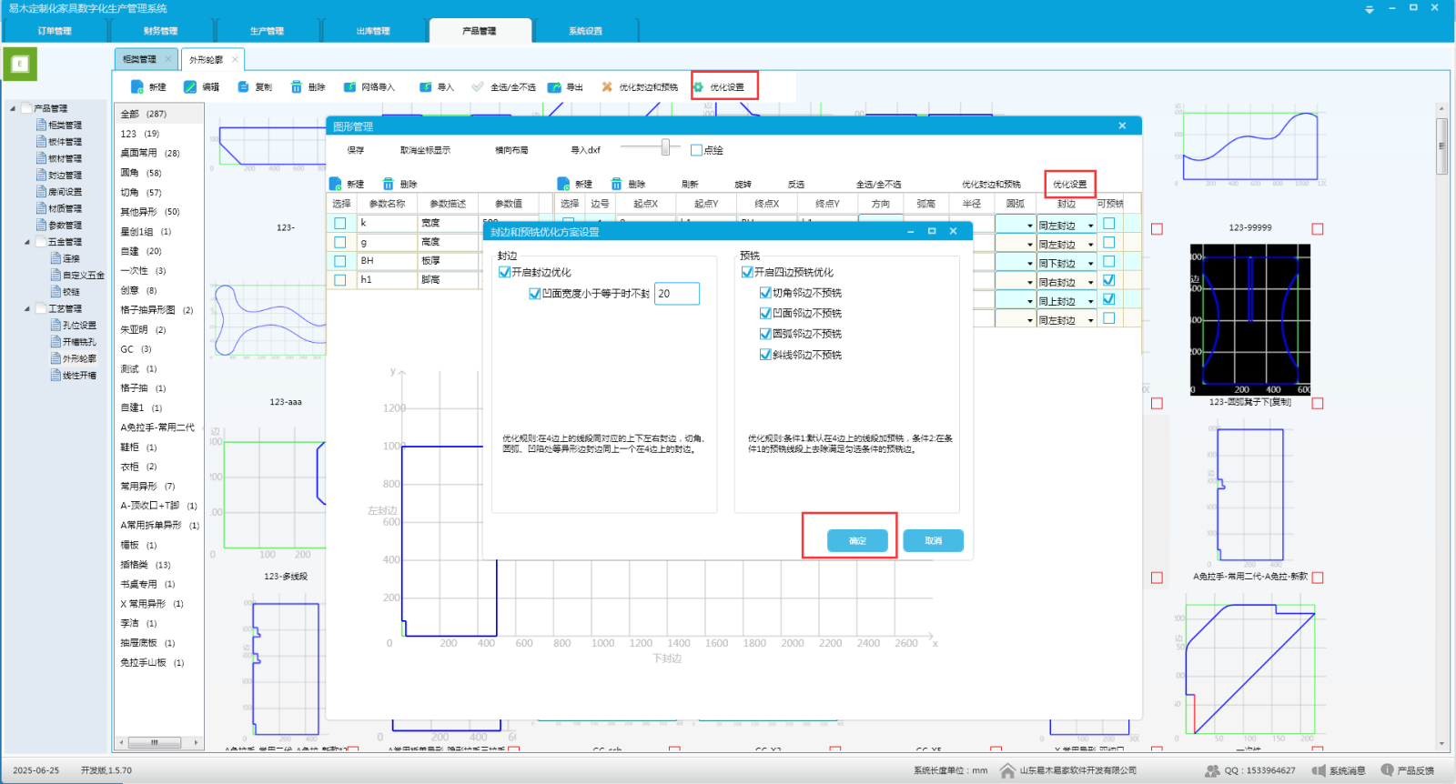Image resolution: width=1456 pixels, height=784 pixels.
Task: Click the 优化封边和预铣 tools icon in the main toolbar
Action: (607, 87)
